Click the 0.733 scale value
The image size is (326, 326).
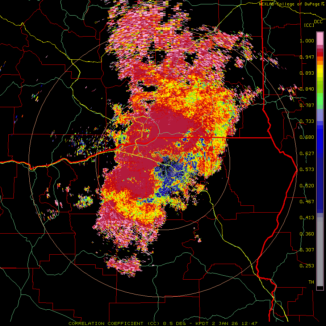pyautogui.click(x=307, y=121)
